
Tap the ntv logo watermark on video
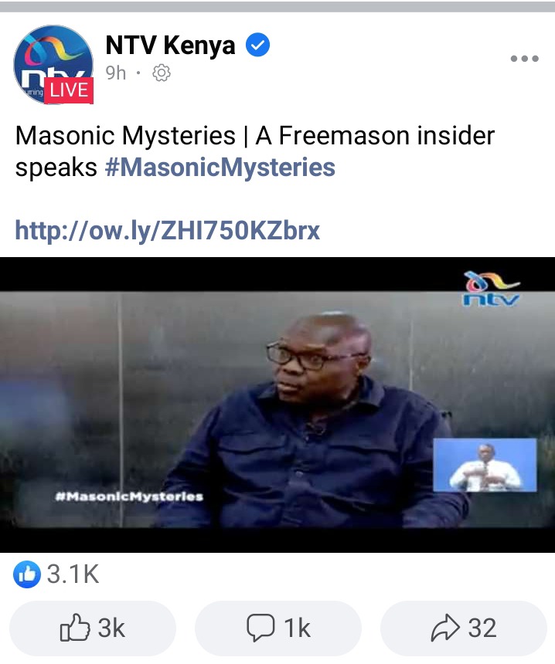point(491,289)
